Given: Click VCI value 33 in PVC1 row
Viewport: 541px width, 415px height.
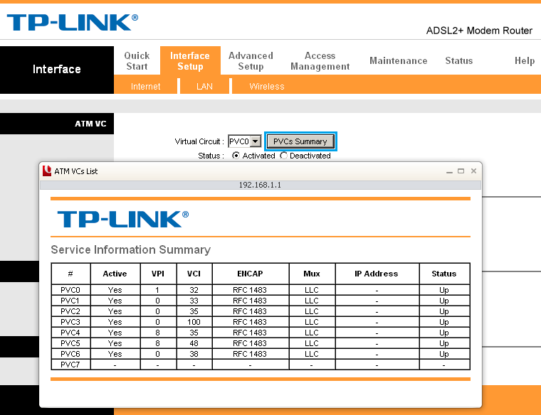Looking at the screenshot, I should point(194,301).
